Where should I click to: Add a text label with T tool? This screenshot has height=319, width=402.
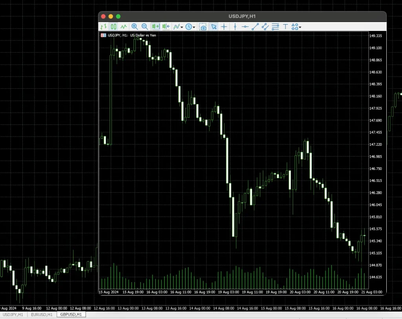coord(285,27)
